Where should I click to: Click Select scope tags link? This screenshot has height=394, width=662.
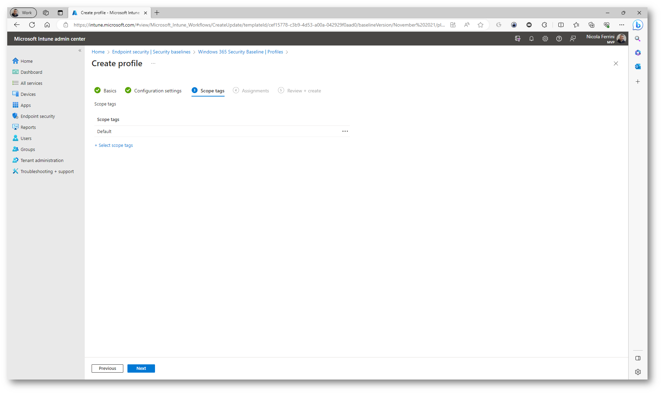coord(114,145)
